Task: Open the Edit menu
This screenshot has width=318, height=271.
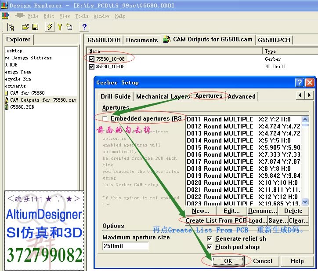Action: pos(49,16)
